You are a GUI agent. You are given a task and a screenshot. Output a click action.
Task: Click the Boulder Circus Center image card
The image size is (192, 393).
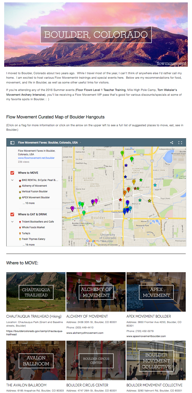tap(96, 360)
